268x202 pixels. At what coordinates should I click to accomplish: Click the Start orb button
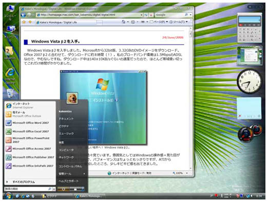click(x=8, y=196)
